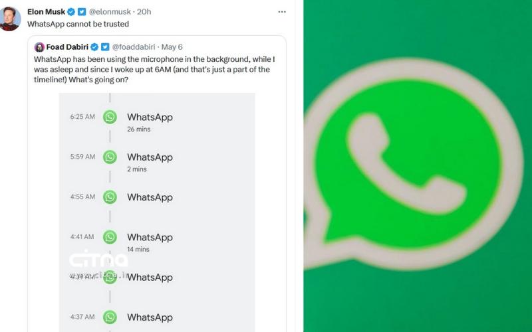Click the 6:25 AM WhatsApp 26 mins entry
Screen dimensions: 532x332
150,122
